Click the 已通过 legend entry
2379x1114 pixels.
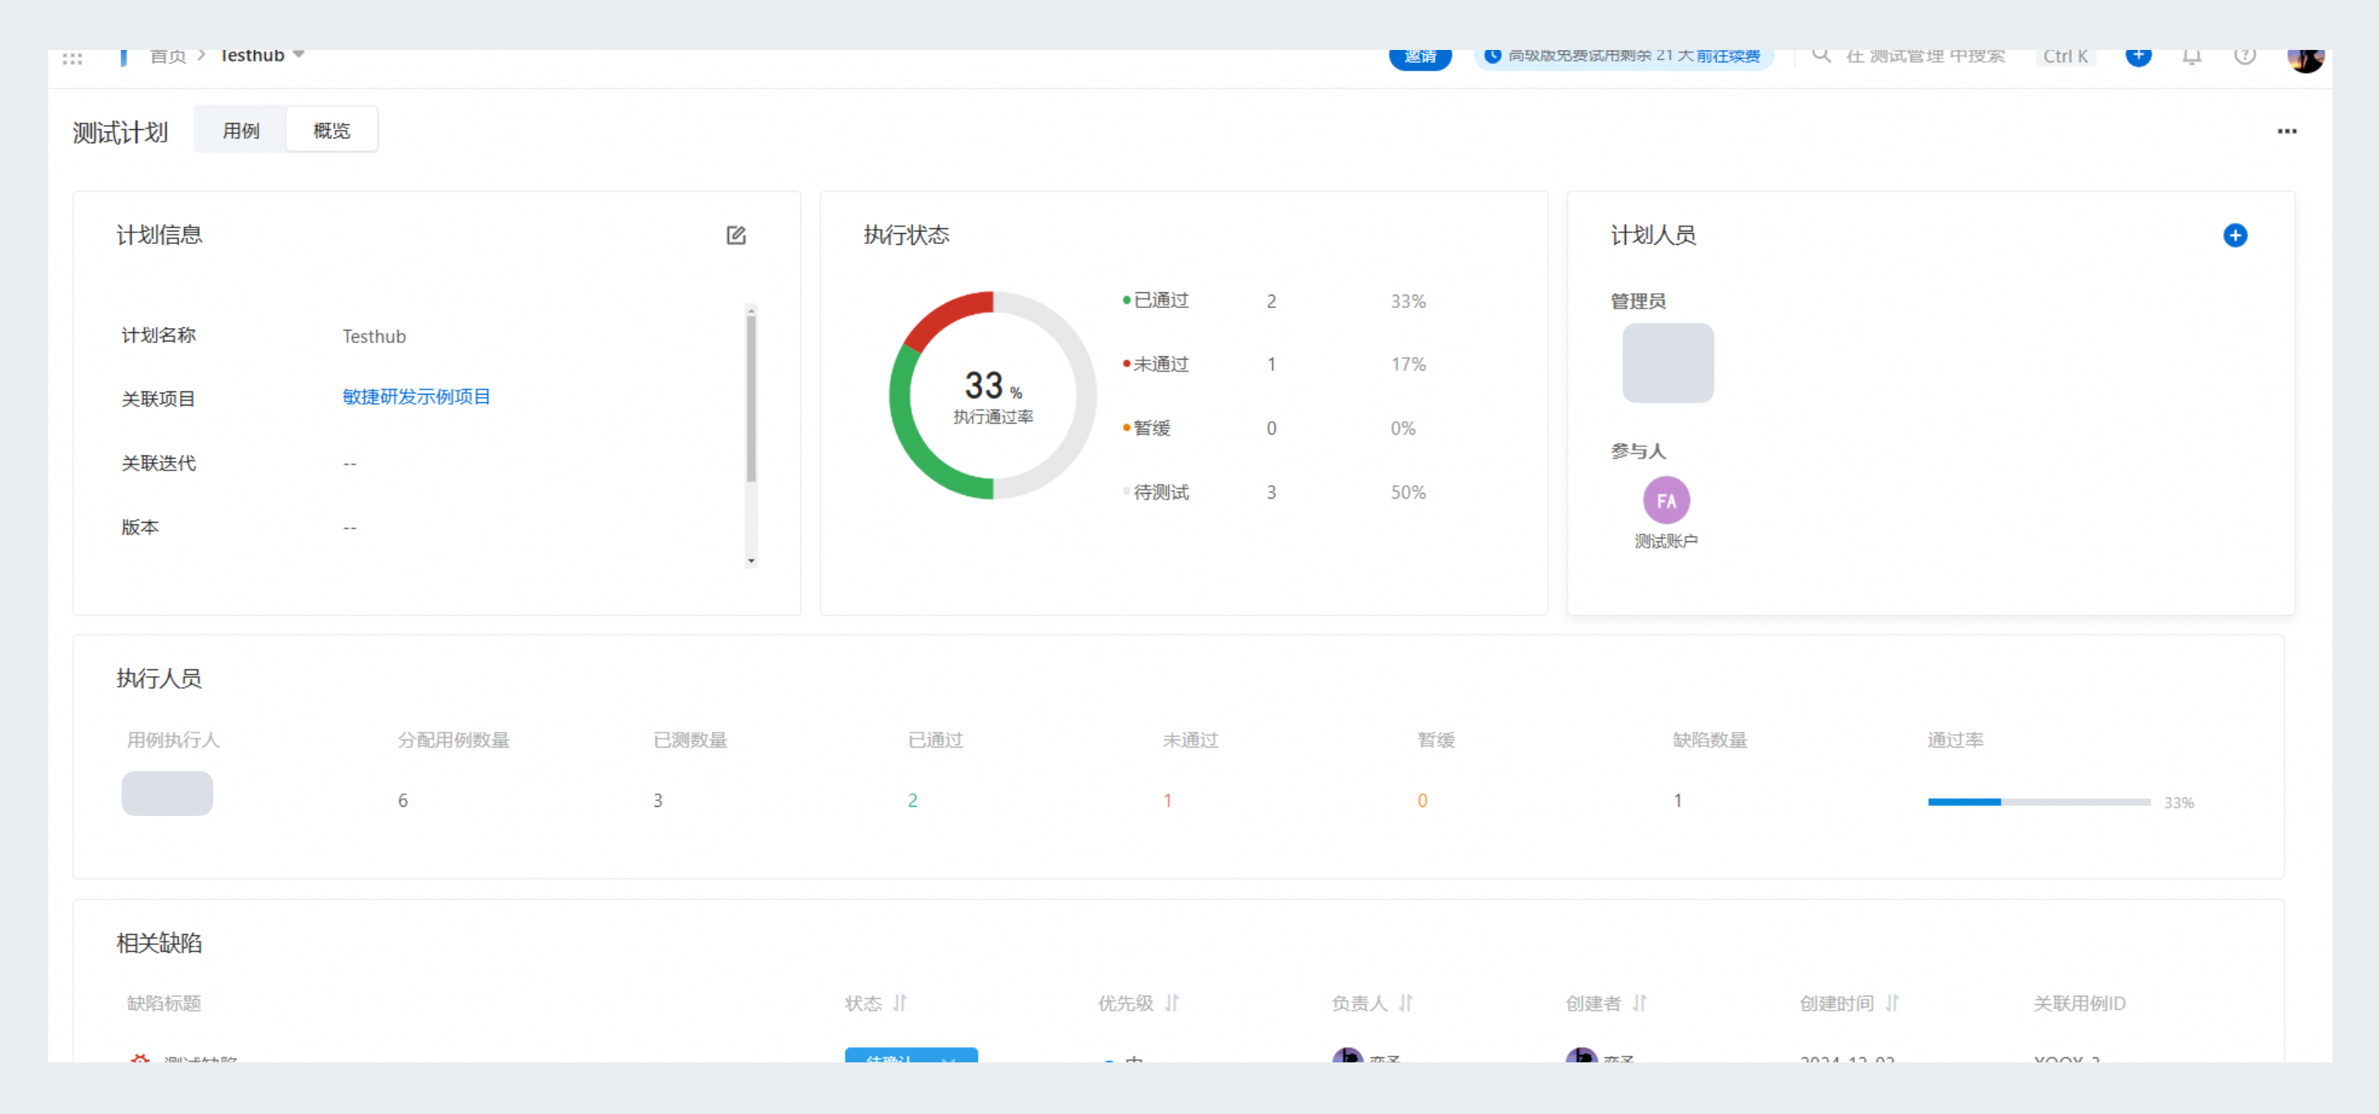pos(1155,301)
